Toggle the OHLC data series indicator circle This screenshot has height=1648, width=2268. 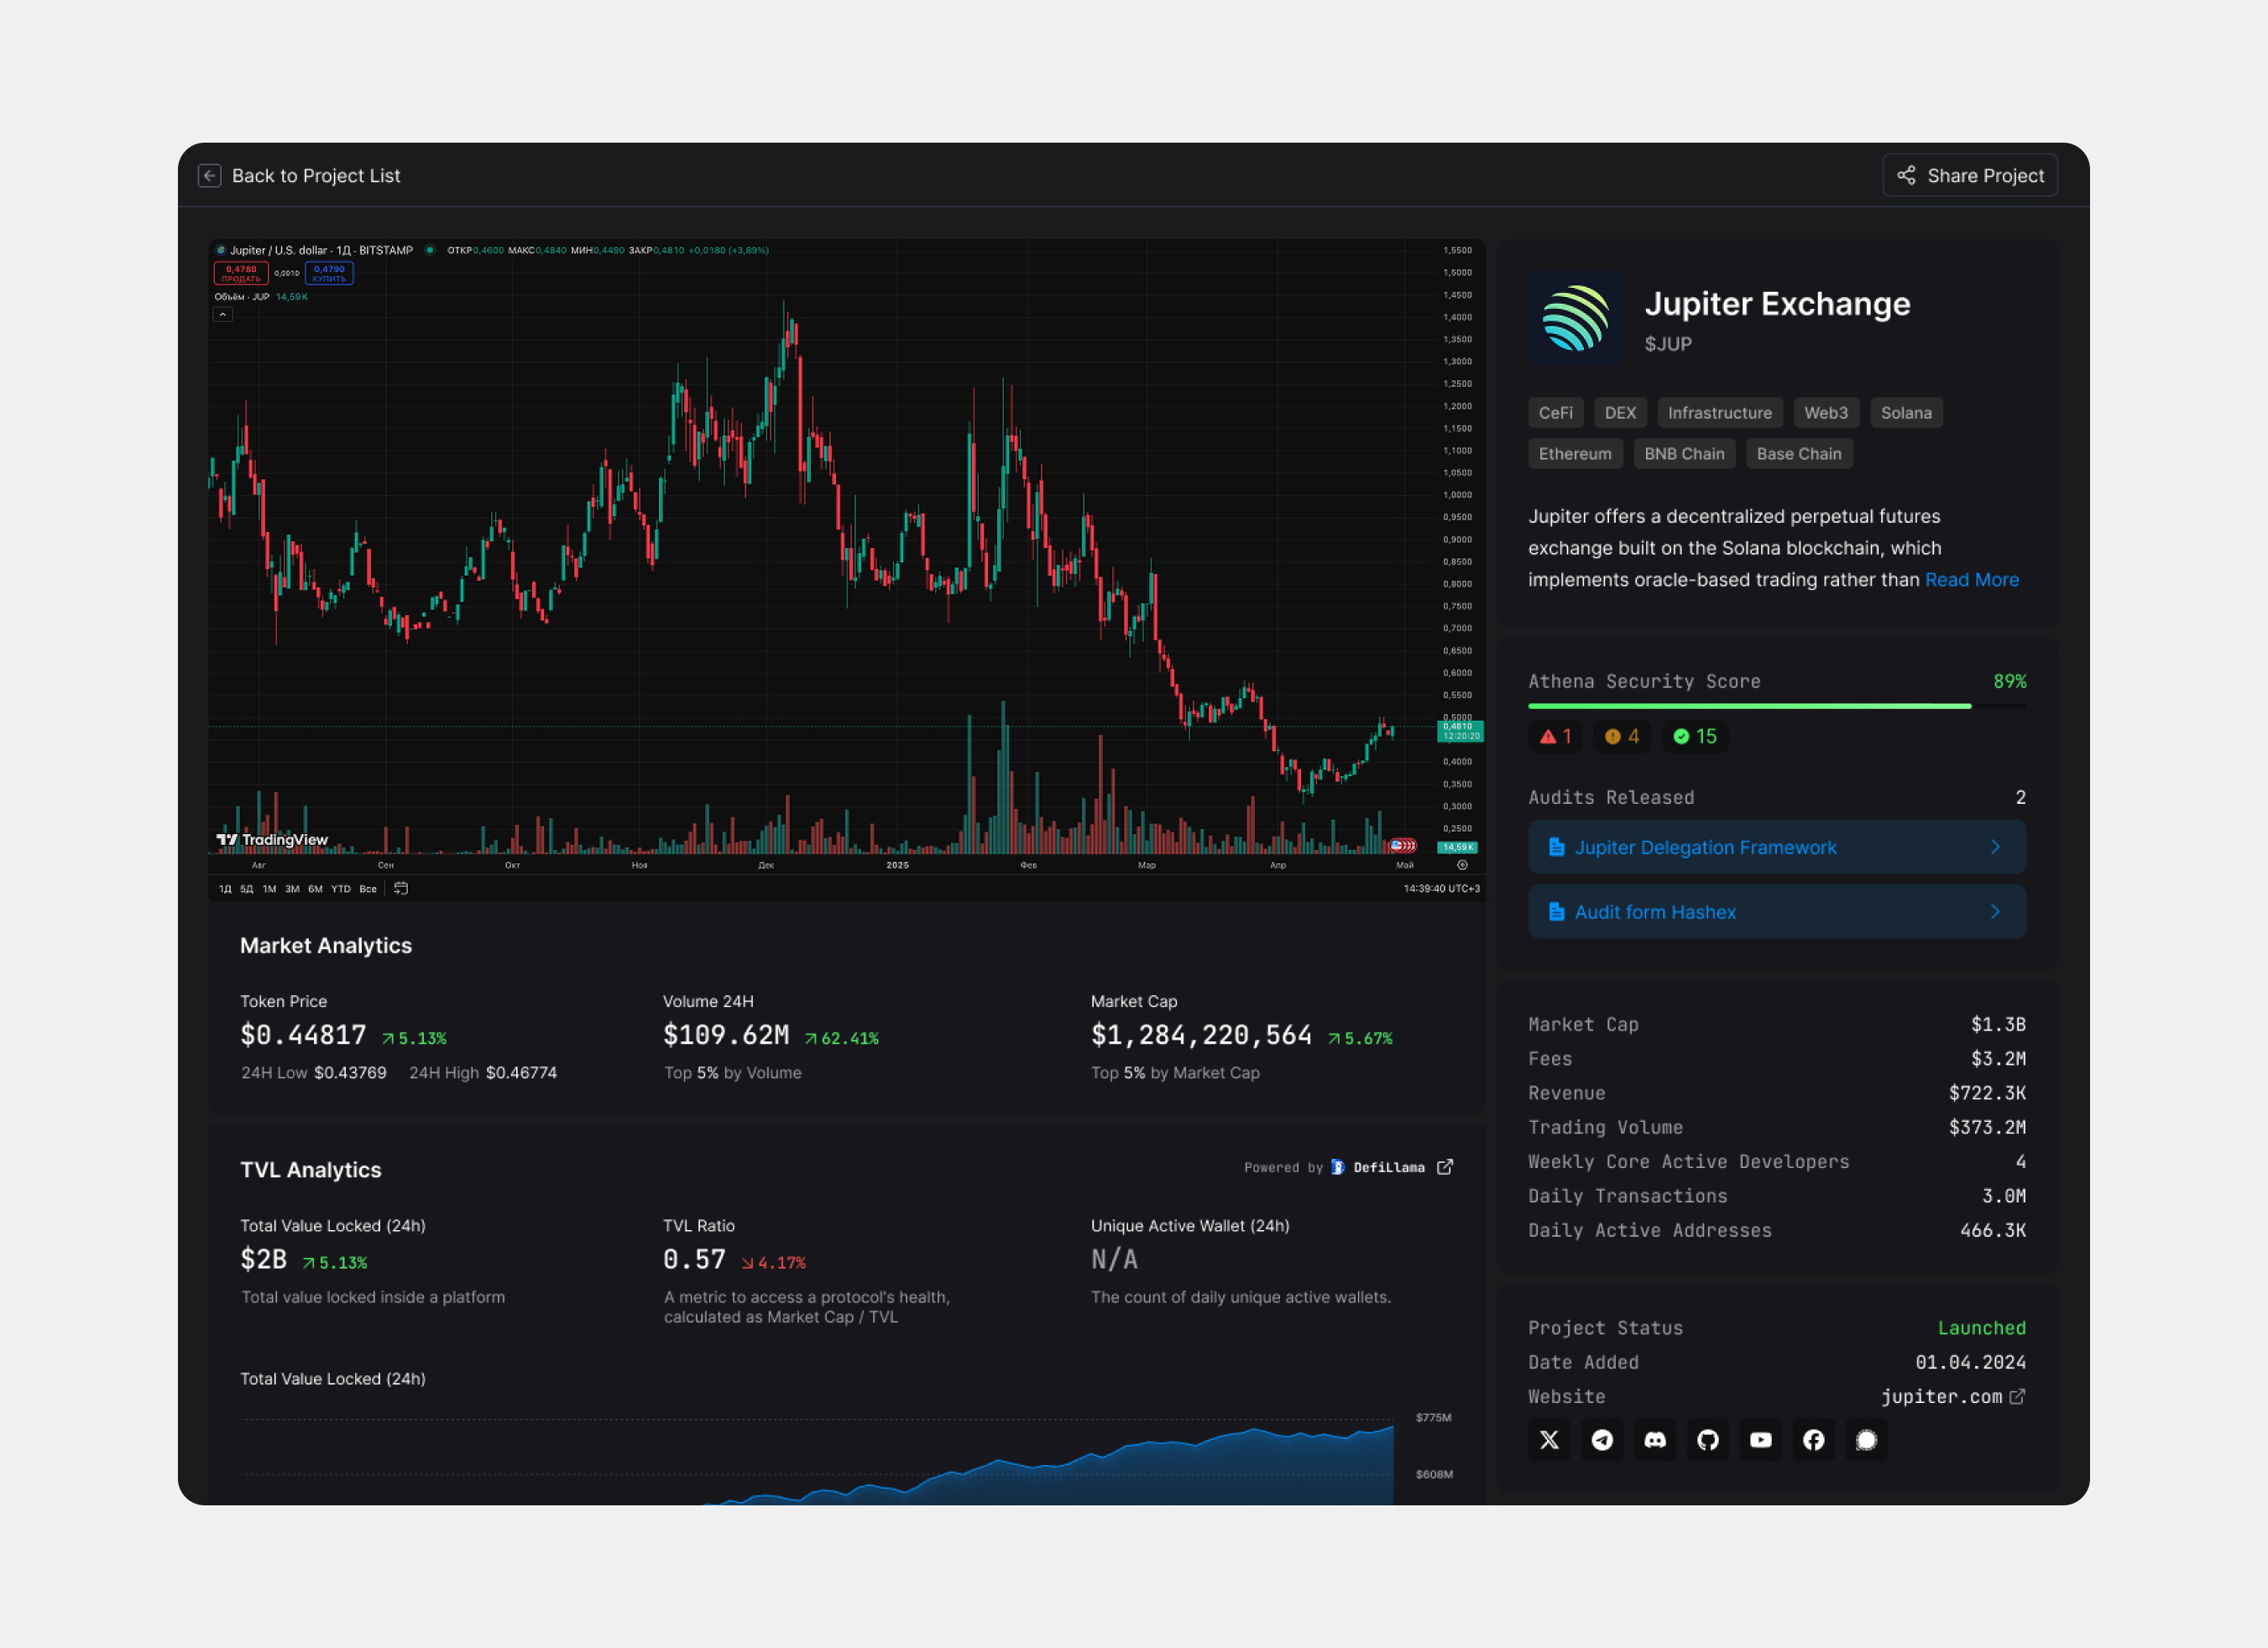coord(430,251)
